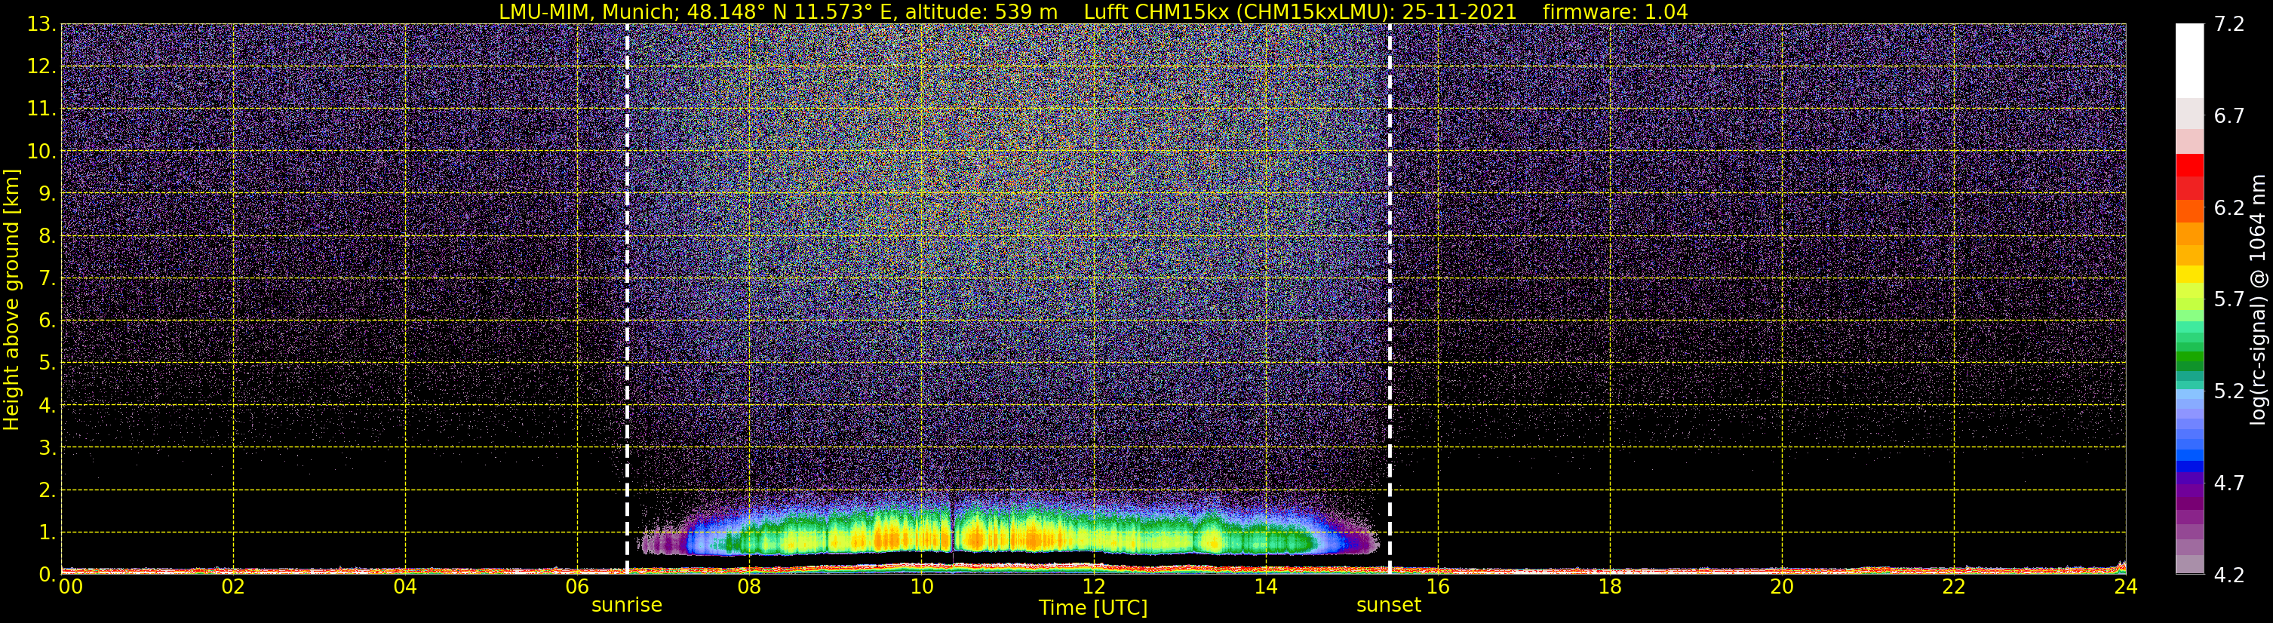Click height axis tick '13.'
The height and width of the screenshot is (623, 2273).
(41, 25)
